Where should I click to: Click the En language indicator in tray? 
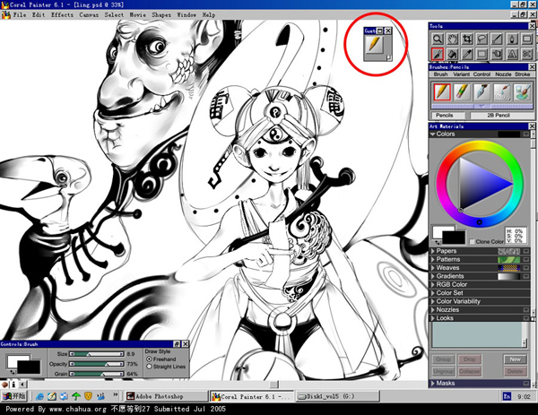(x=507, y=396)
